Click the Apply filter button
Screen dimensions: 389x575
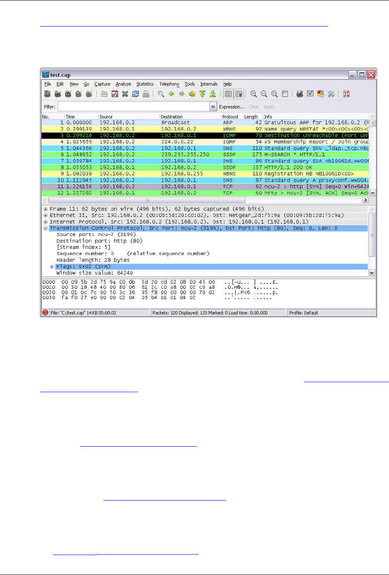[269, 107]
